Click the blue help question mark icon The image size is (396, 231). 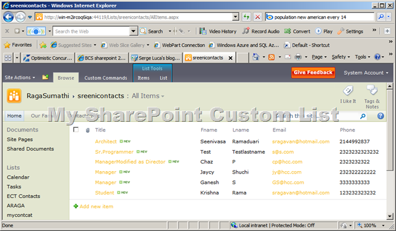pos(381,116)
